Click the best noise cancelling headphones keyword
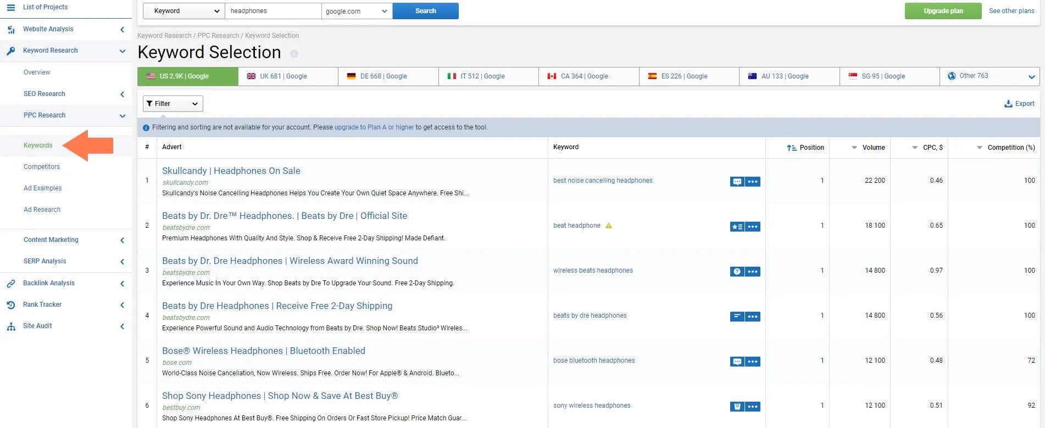The width and height of the screenshot is (1045, 428). coord(603,181)
